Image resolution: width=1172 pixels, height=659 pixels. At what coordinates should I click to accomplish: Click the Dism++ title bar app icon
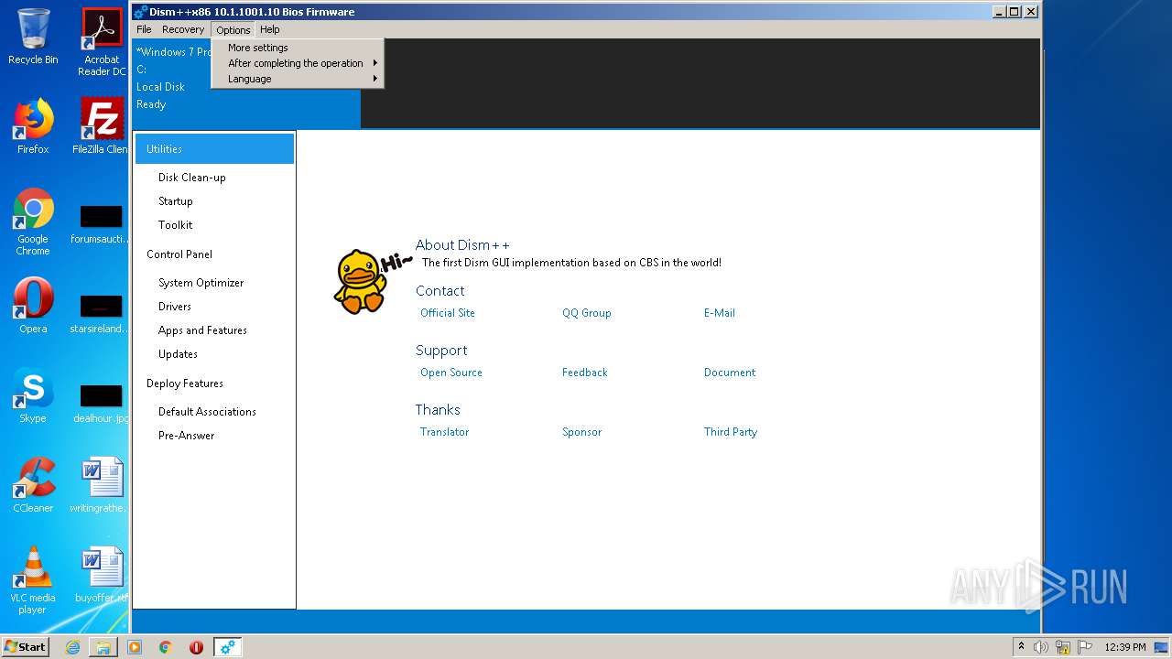[140, 12]
